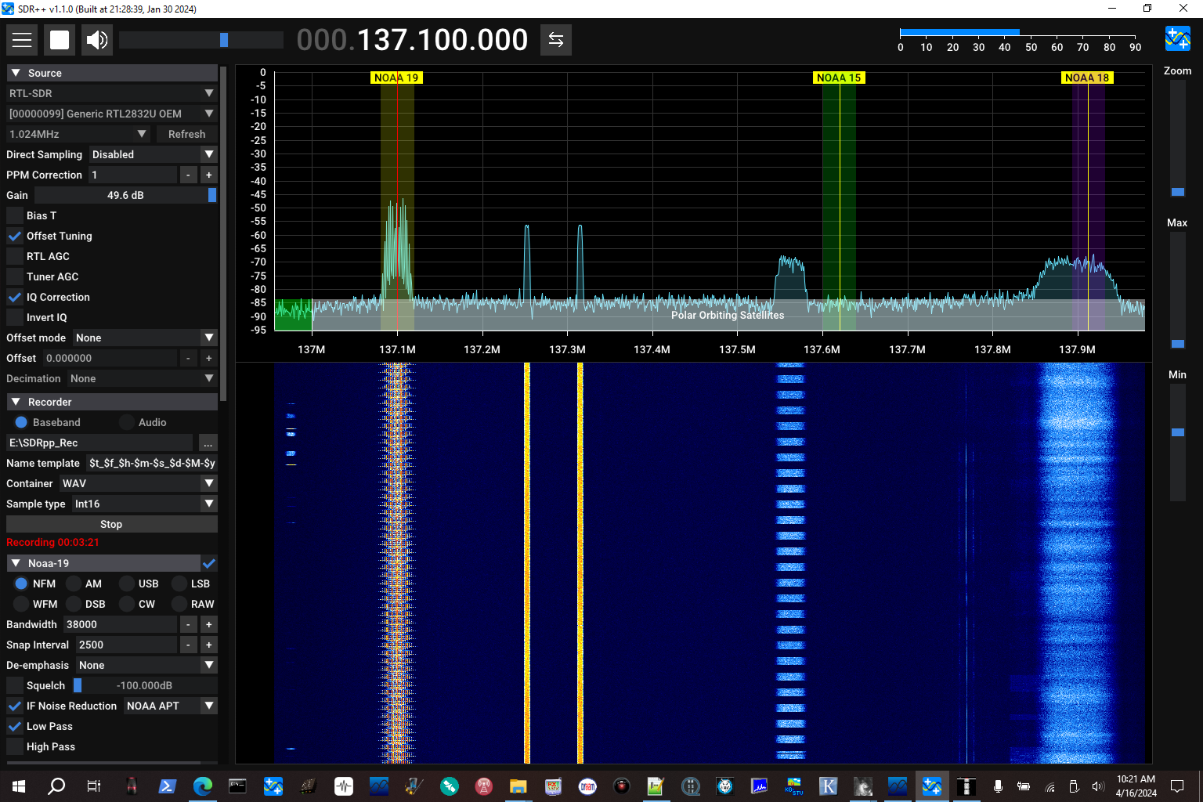Click the Stop recording button
Screen dimensions: 1203x802
tap(112, 524)
